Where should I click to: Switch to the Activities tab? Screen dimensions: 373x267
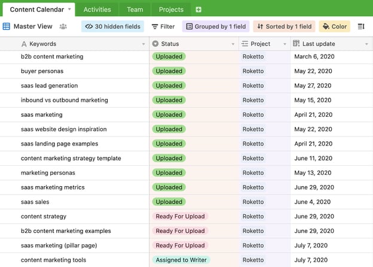coord(97,10)
